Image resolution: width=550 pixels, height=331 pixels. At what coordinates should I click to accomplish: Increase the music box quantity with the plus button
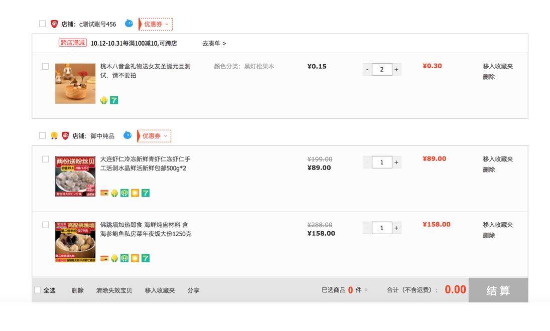396,69
